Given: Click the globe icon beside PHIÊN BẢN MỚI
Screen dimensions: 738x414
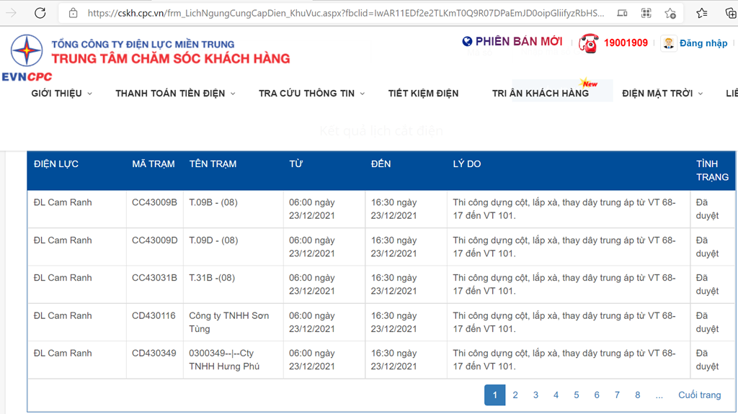Looking at the screenshot, I should [x=467, y=42].
